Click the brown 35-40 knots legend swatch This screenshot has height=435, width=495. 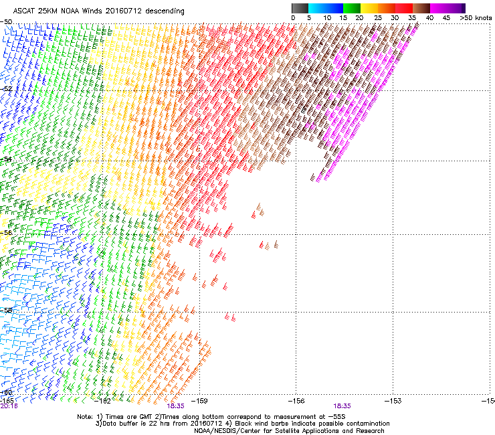pos(421,8)
